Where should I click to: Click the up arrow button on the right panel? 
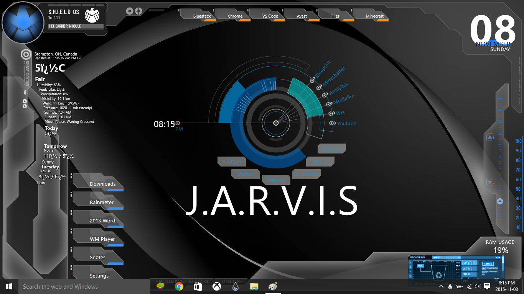point(490,137)
